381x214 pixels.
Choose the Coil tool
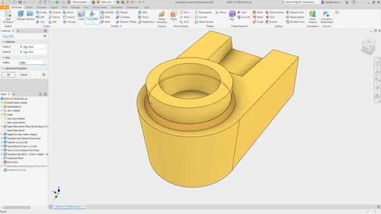tap(40, 22)
